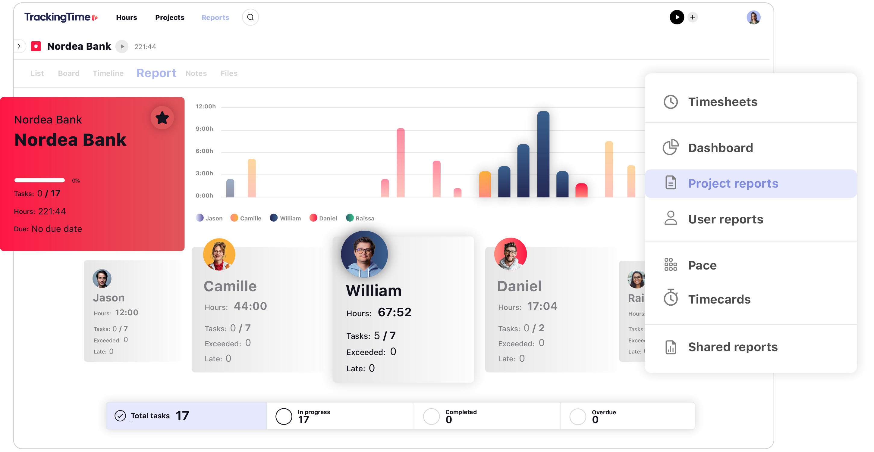
Task: Click the add new item plus button
Action: [693, 17]
